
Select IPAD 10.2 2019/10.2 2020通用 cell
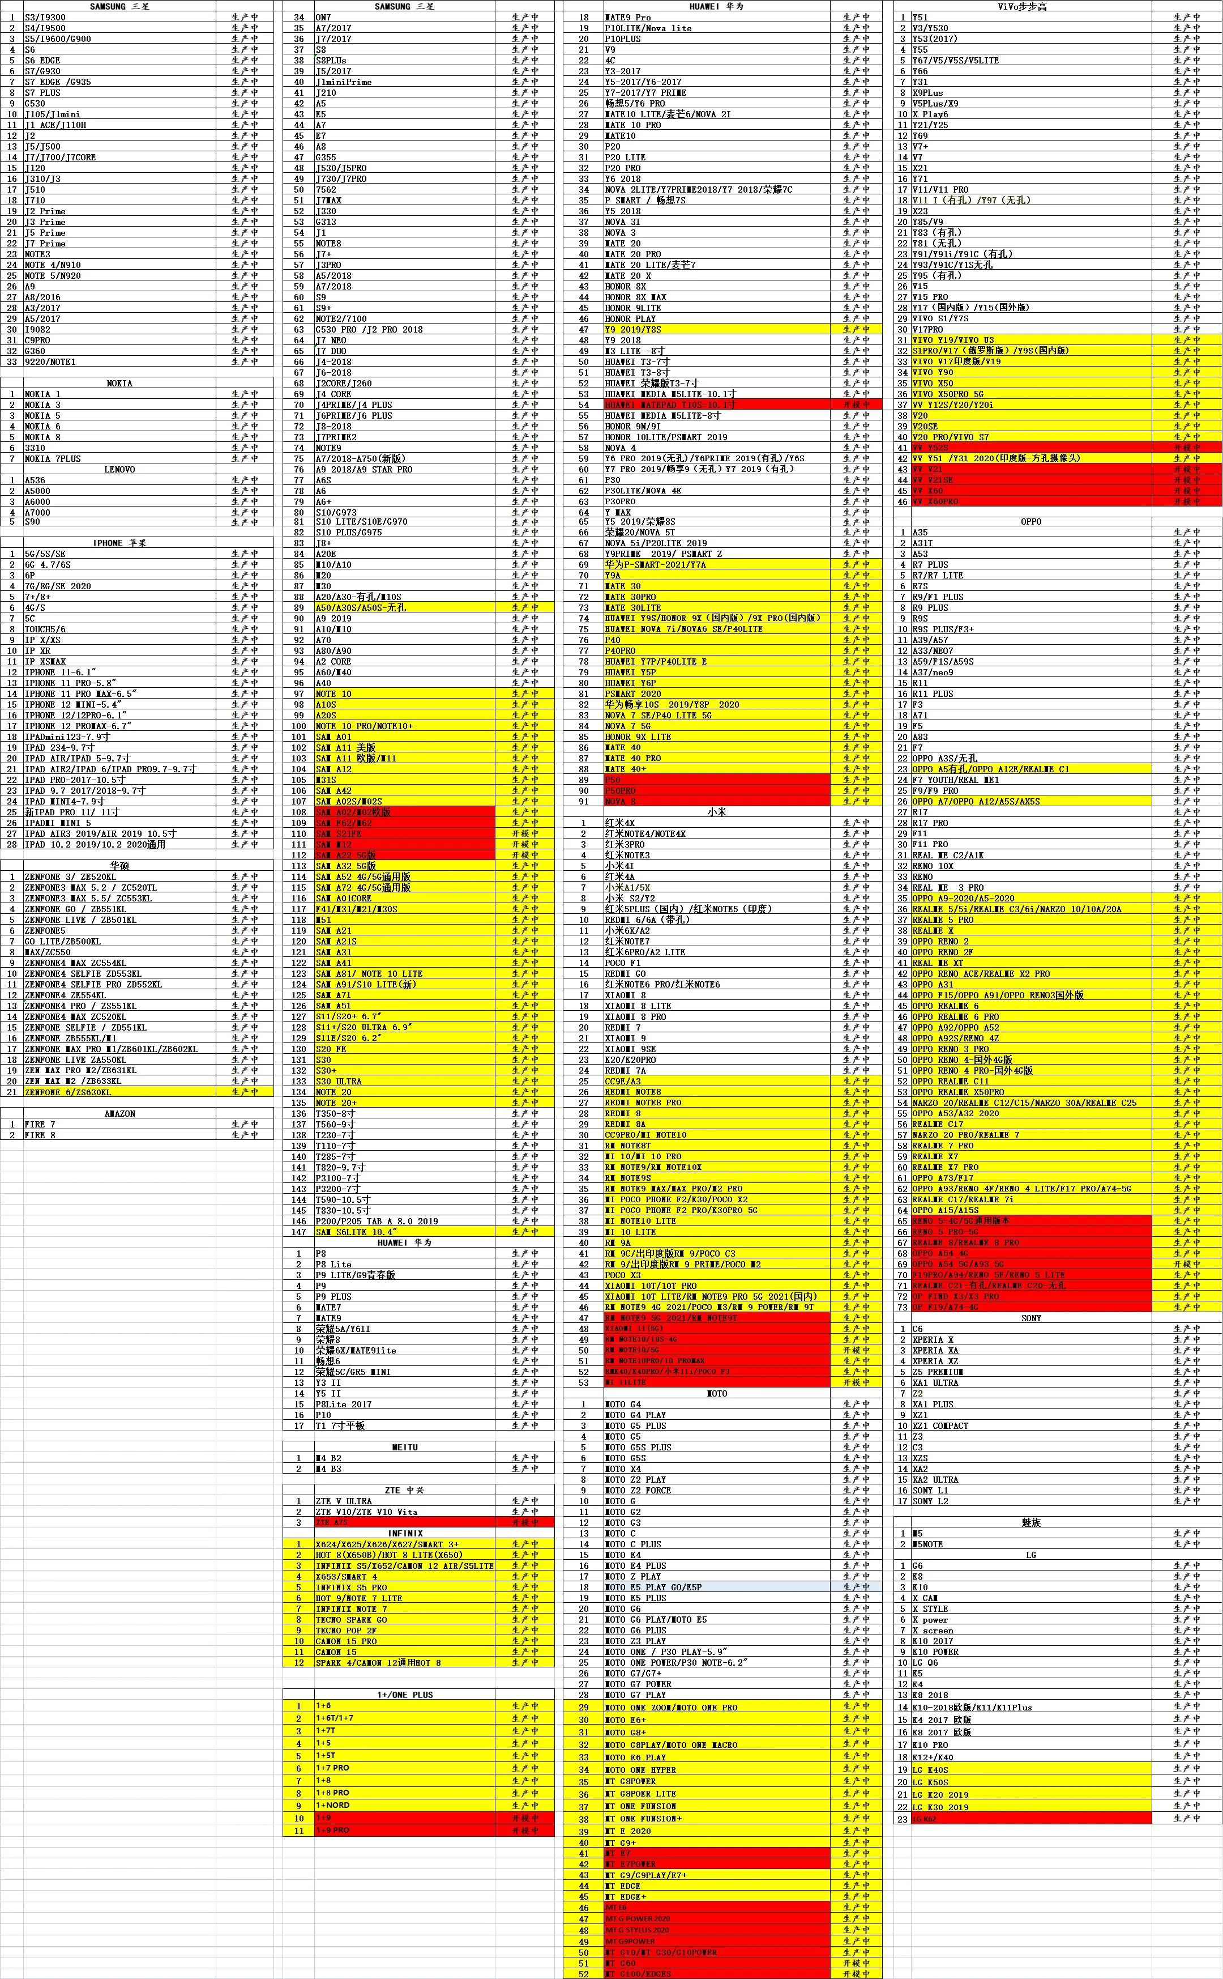pos(119,844)
